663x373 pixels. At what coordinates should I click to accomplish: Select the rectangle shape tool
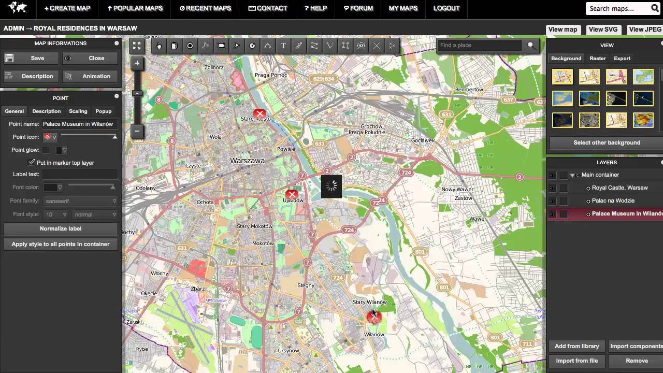click(x=221, y=46)
